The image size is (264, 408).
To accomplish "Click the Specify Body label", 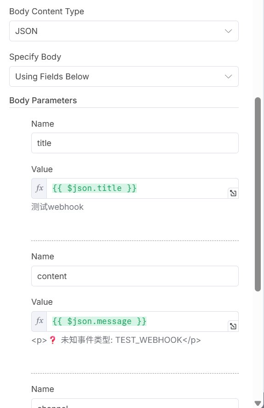I will click(35, 57).
